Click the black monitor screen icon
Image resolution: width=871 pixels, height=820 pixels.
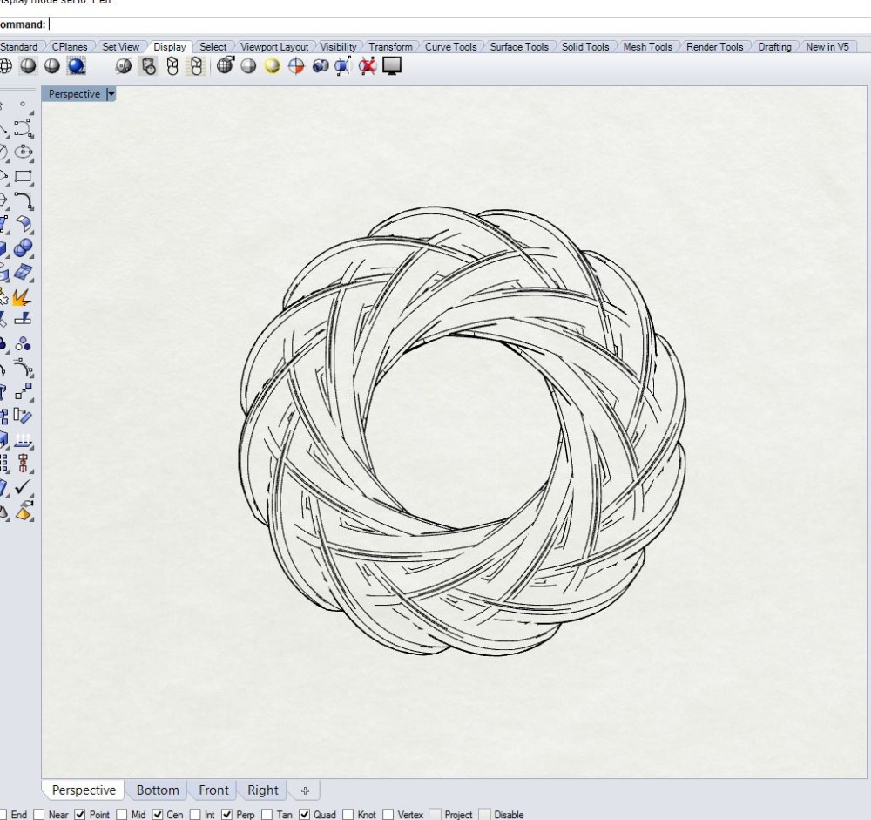(x=392, y=66)
